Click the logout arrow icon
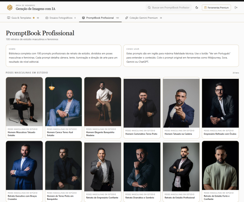The height and width of the screenshot is (202, 244). 236,8
